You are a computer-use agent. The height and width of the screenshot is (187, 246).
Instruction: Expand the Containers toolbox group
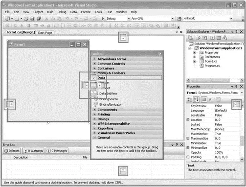94,68
